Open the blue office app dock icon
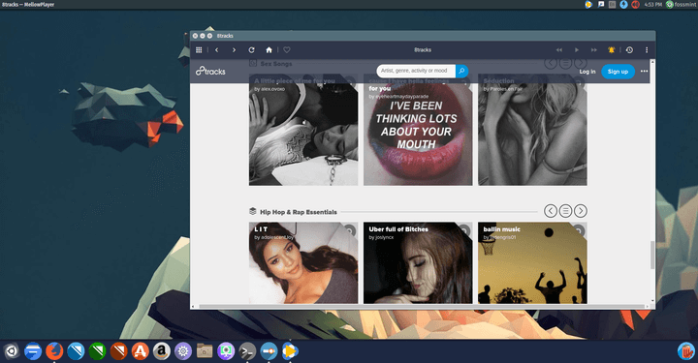Image resolution: width=698 pixels, height=363 pixels. pos(76,351)
